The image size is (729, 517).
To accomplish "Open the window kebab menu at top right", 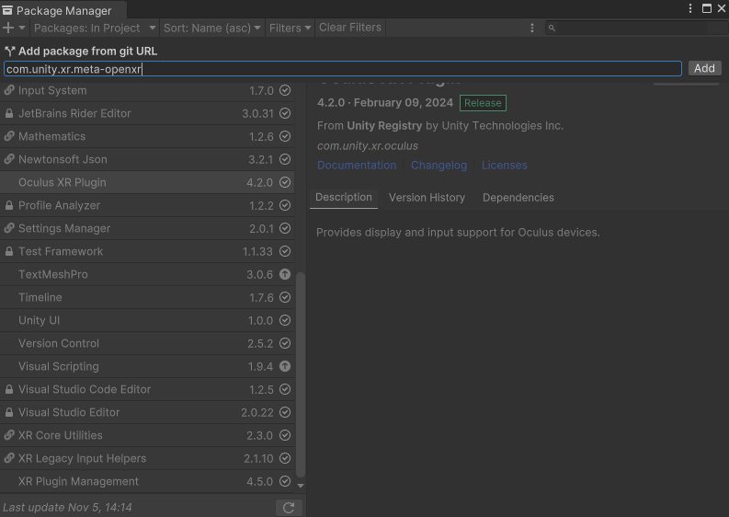I will [x=690, y=8].
